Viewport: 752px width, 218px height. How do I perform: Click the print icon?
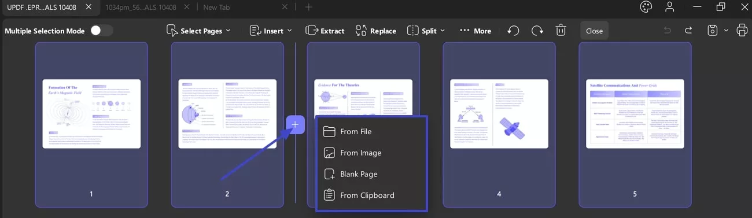[x=742, y=31]
